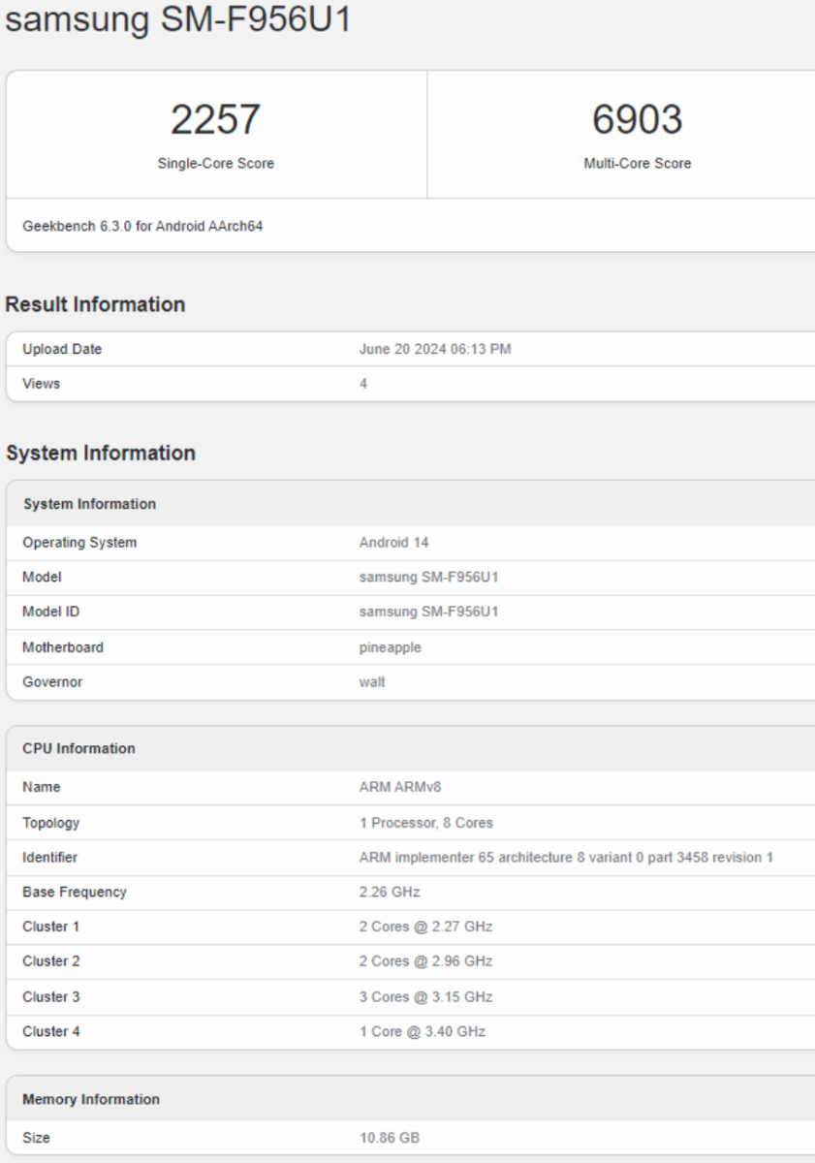Select the pineapple motherboard value
Screen dimensions: 815x1163
point(391,647)
